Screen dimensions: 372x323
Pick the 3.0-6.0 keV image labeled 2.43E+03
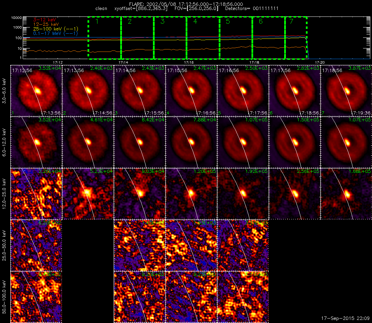coord(140,91)
